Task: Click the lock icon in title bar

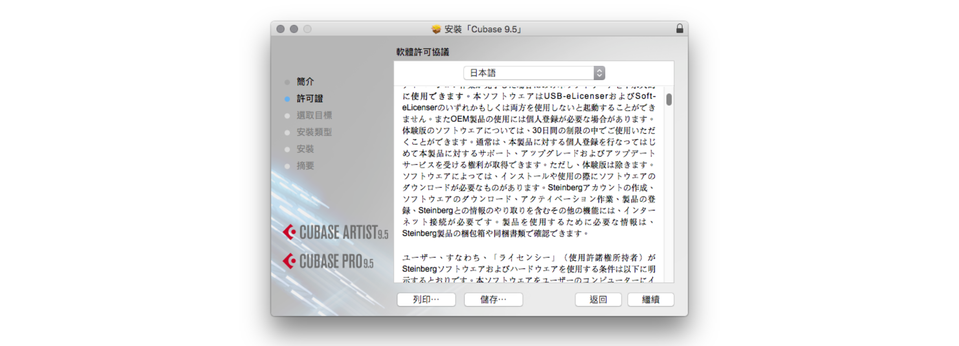Action: [x=680, y=28]
